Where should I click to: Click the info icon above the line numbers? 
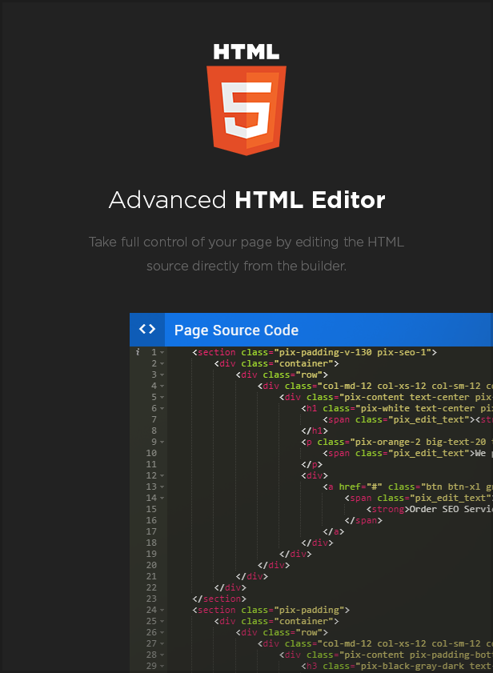pyautogui.click(x=136, y=351)
